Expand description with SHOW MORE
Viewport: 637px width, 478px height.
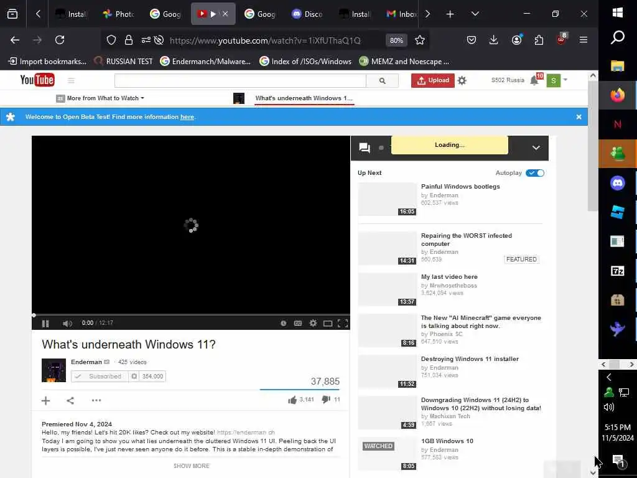pos(192,466)
